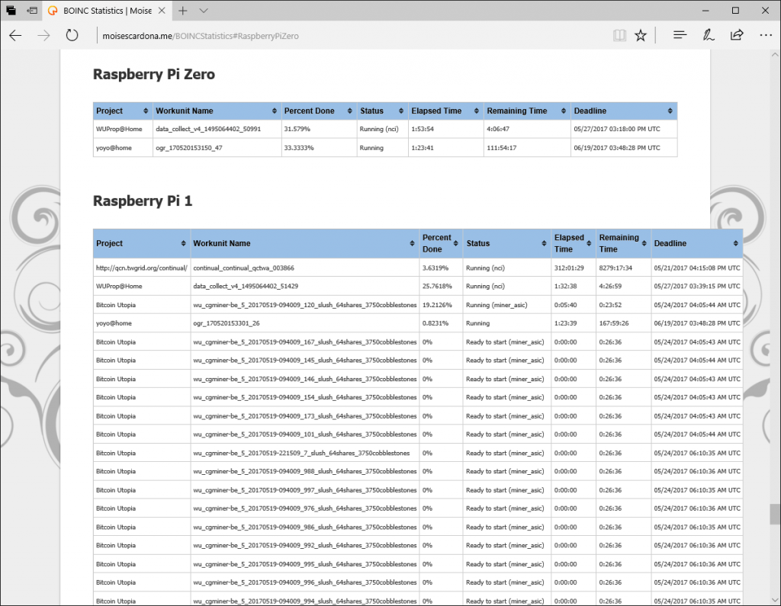Select the Bitcoin Utopia workunit numbered 173
This screenshot has width=781, height=606.
(305, 415)
